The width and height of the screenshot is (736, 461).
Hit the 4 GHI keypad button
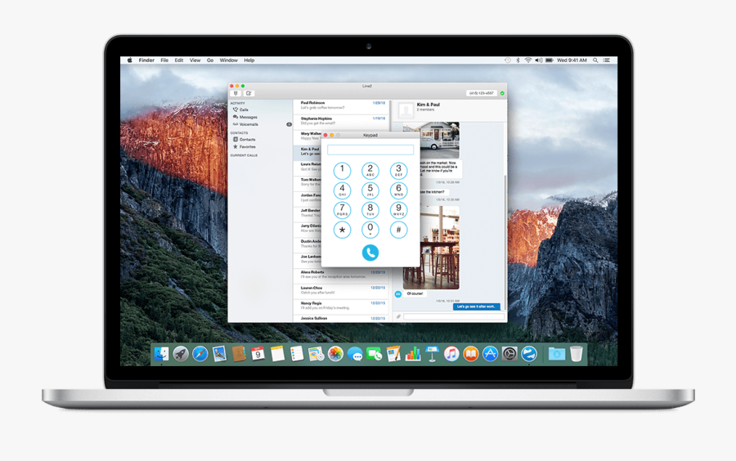click(x=342, y=190)
